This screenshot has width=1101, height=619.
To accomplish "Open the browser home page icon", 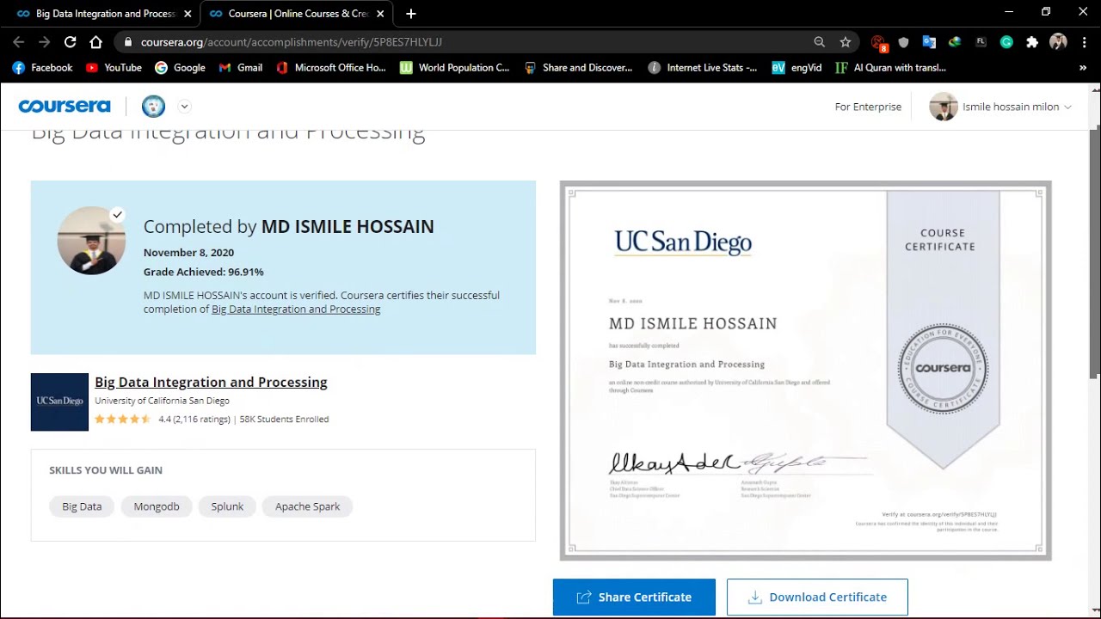I will [95, 41].
